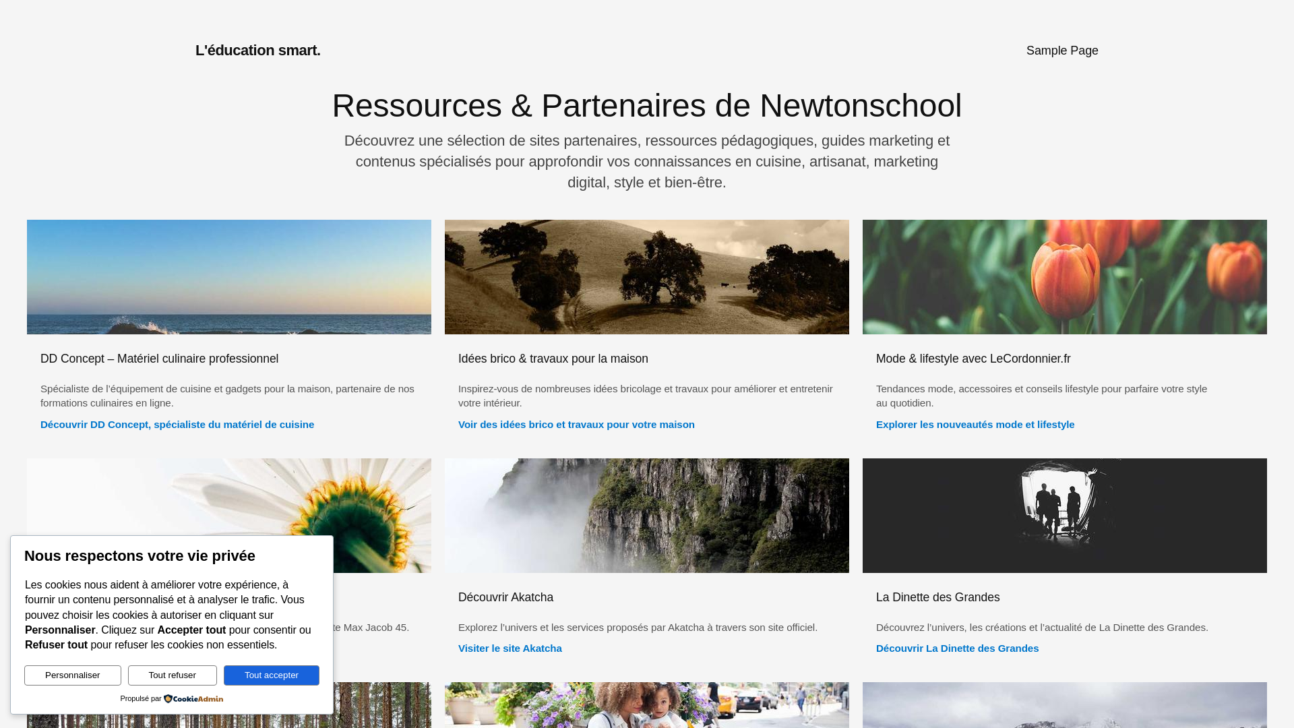
Task: Open the silhouettes tunnel thumbnail
Action: (1065, 516)
